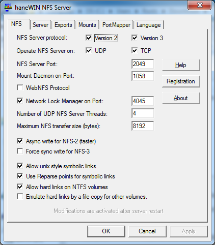This screenshot has height=245, width=215.
Task: Enable Force sync write for NFS-3
Action: coord(20,151)
